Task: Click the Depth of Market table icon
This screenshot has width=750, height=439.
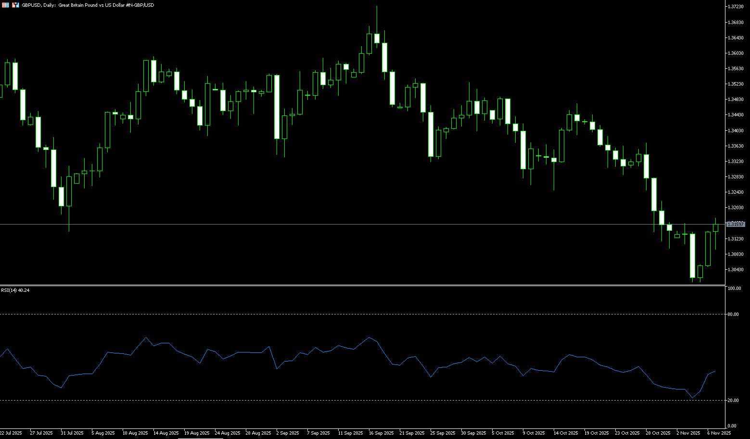Action: pyautogui.click(x=5, y=5)
